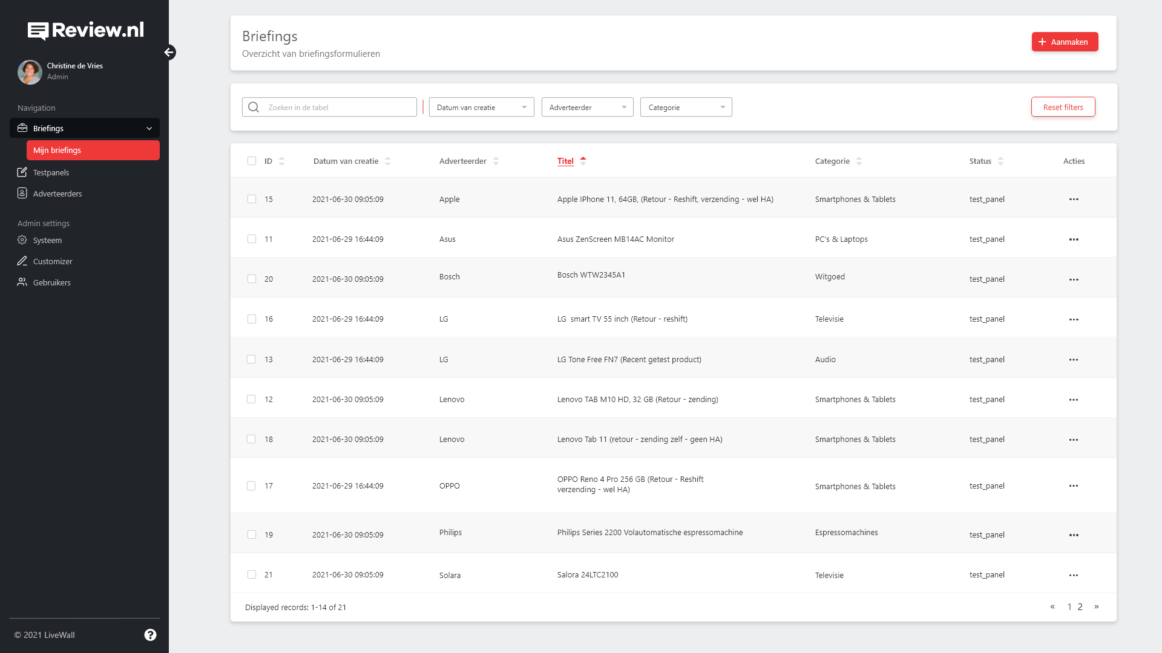Sort by Datum van creatie column arrows
This screenshot has height=653, width=1162.
coord(387,161)
